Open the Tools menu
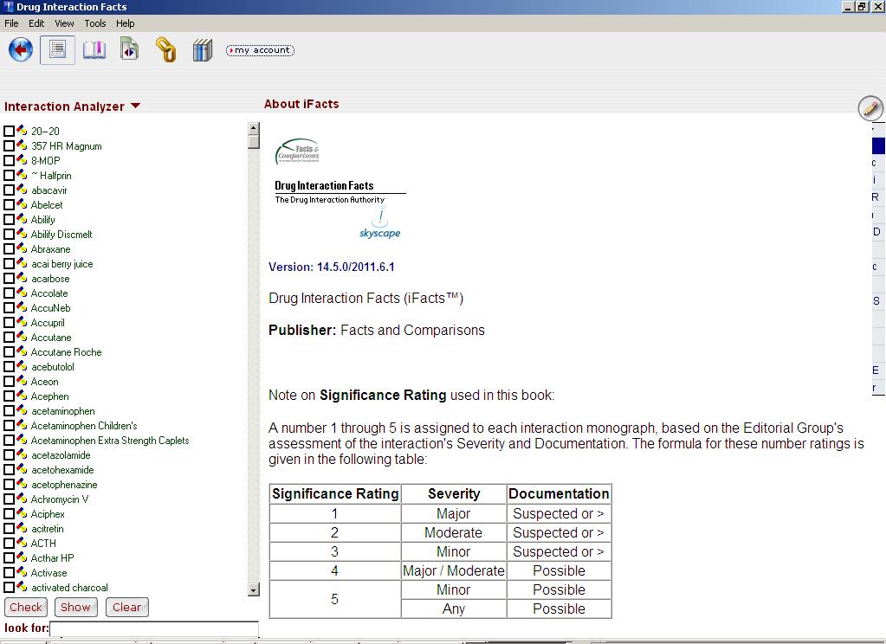The width and height of the screenshot is (886, 644). [95, 23]
